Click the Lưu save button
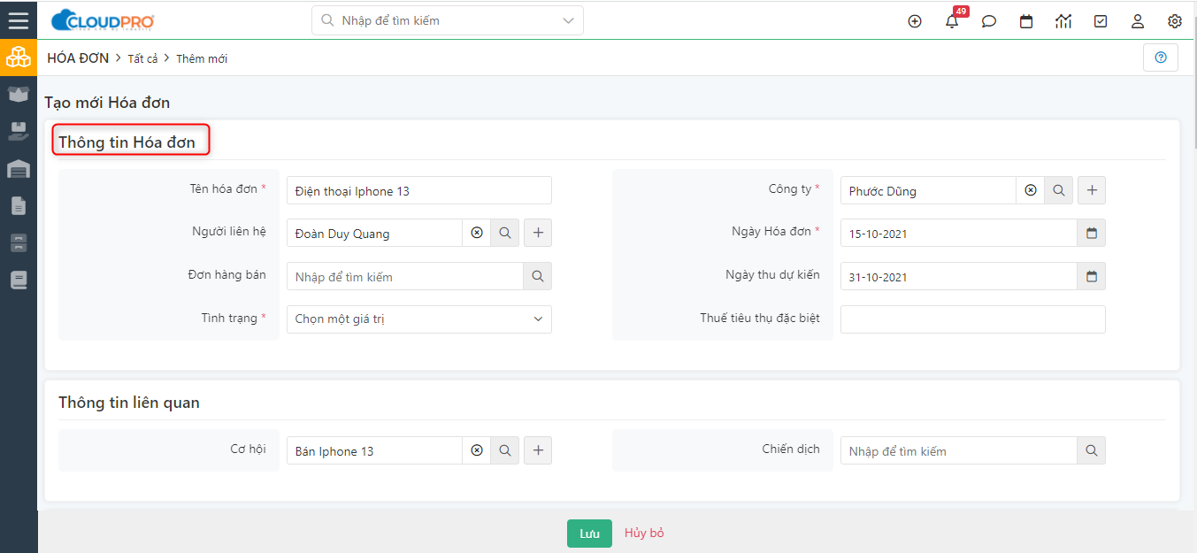 coord(589,534)
